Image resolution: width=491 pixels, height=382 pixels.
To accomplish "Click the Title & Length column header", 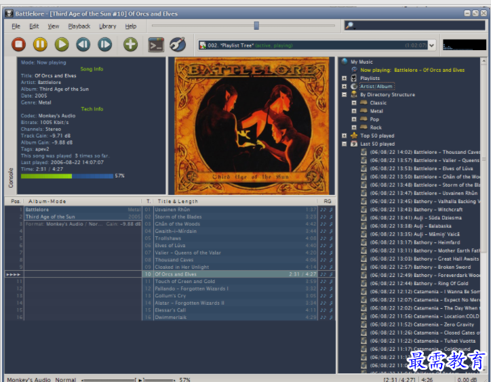I will tap(235, 201).
